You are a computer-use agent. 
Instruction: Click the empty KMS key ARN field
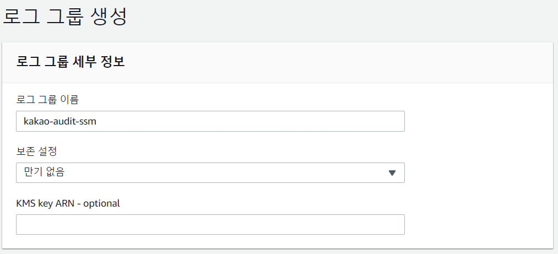[210, 224]
